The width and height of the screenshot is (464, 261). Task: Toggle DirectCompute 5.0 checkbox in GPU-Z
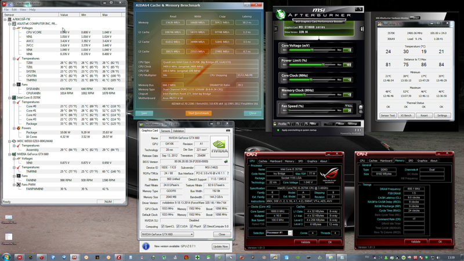tap(205, 226)
